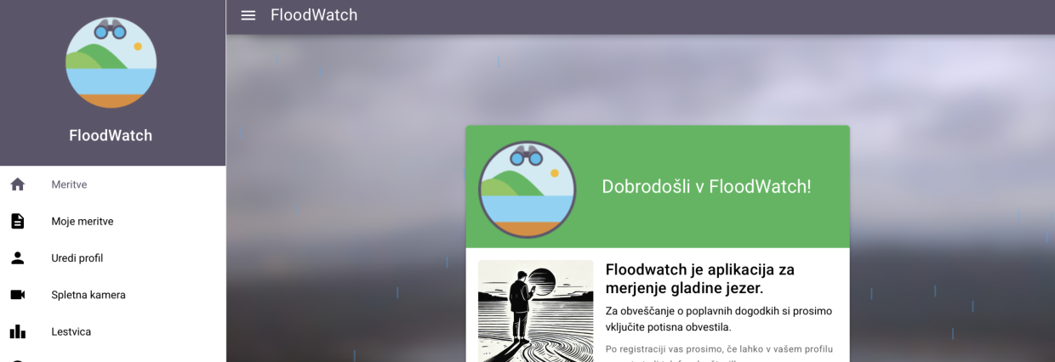1055x362 pixels.
Task: Click the round binoculars logo in sidebar header
Action: 111,63
